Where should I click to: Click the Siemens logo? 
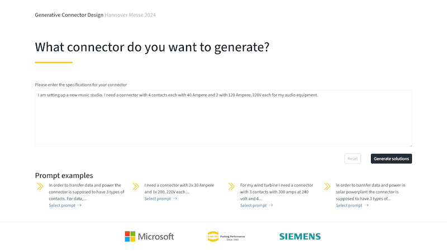coord(300,236)
